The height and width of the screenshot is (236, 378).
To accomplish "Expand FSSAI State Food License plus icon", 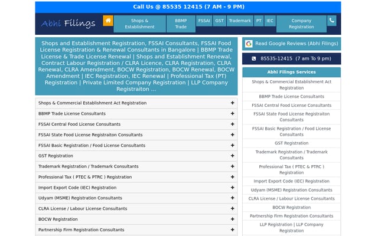I will pos(232,135).
